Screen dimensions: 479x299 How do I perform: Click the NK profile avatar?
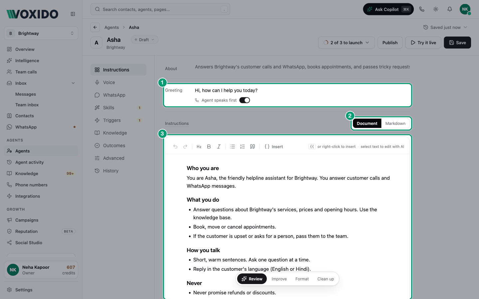465,9
